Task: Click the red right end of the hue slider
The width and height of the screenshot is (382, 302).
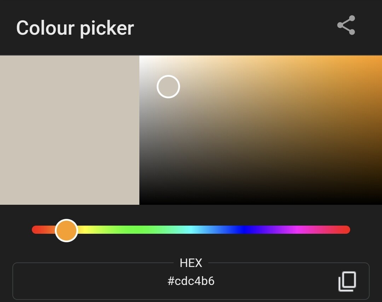Action: click(x=346, y=230)
